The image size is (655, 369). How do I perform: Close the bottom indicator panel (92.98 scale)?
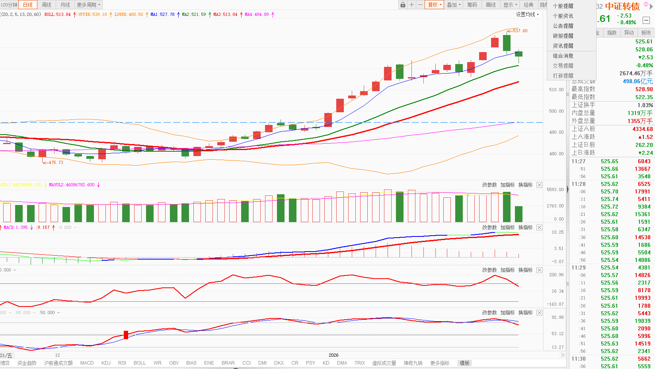539,312
